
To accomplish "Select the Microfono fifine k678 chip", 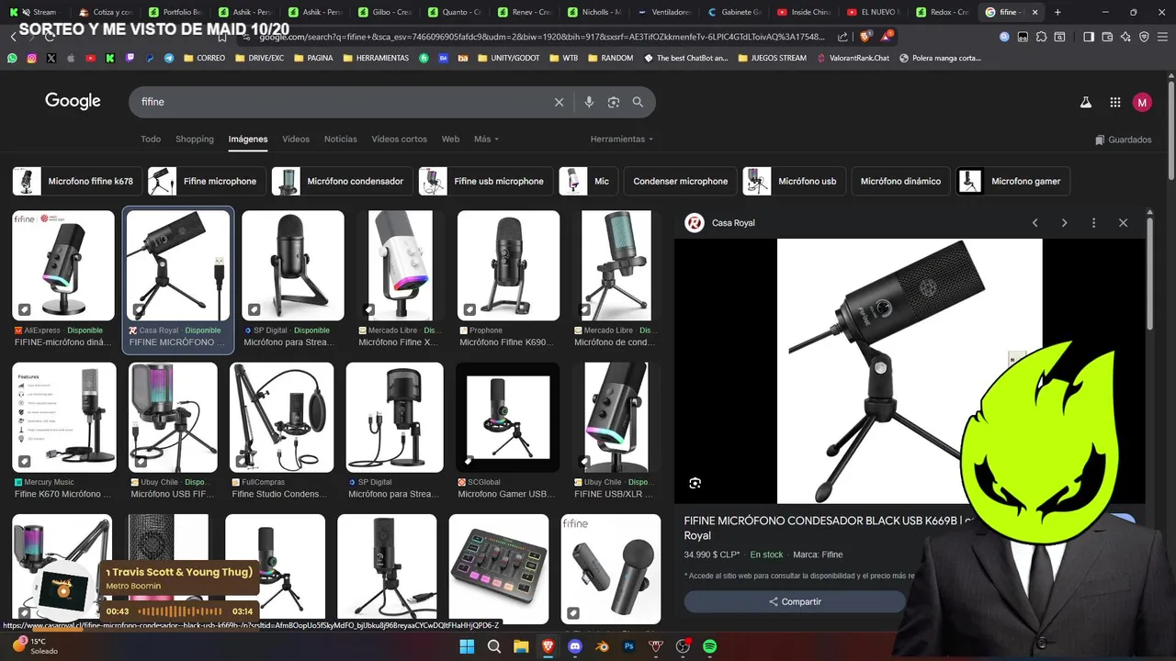I will click(75, 181).
